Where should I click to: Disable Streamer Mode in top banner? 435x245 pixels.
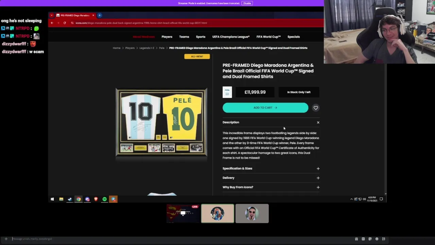tap(247, 3)
